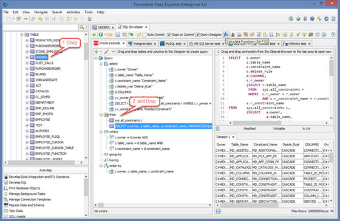Image resolution: width=340 pixels, height=221 pixels.
Task: Toggle the Close on Commit checkbox
Action: (169, 35)
